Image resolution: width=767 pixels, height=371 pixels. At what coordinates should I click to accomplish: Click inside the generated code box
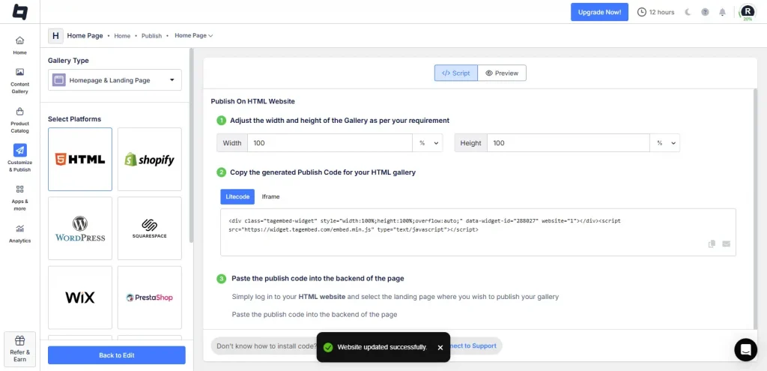[478, 232]
